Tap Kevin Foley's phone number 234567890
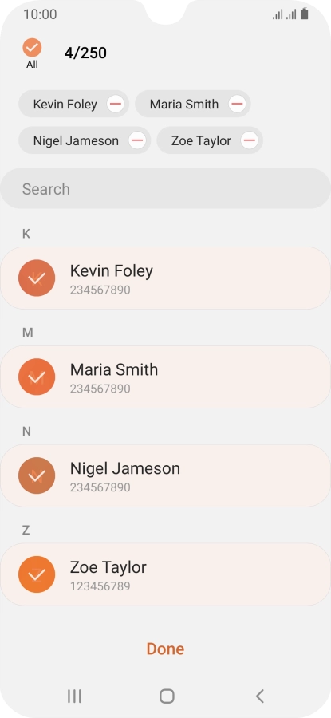The width and height of the screenshot is (331, 718). click(100, 290)
